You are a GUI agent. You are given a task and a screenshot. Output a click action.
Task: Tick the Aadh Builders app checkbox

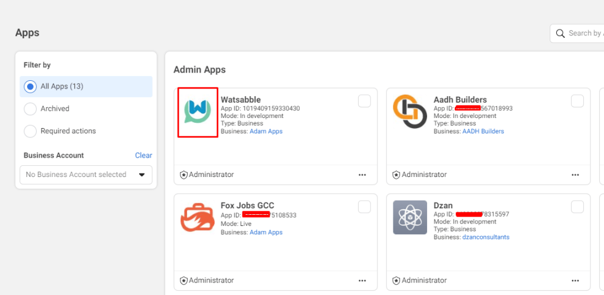pyautogui.click(x=577, y=101)
